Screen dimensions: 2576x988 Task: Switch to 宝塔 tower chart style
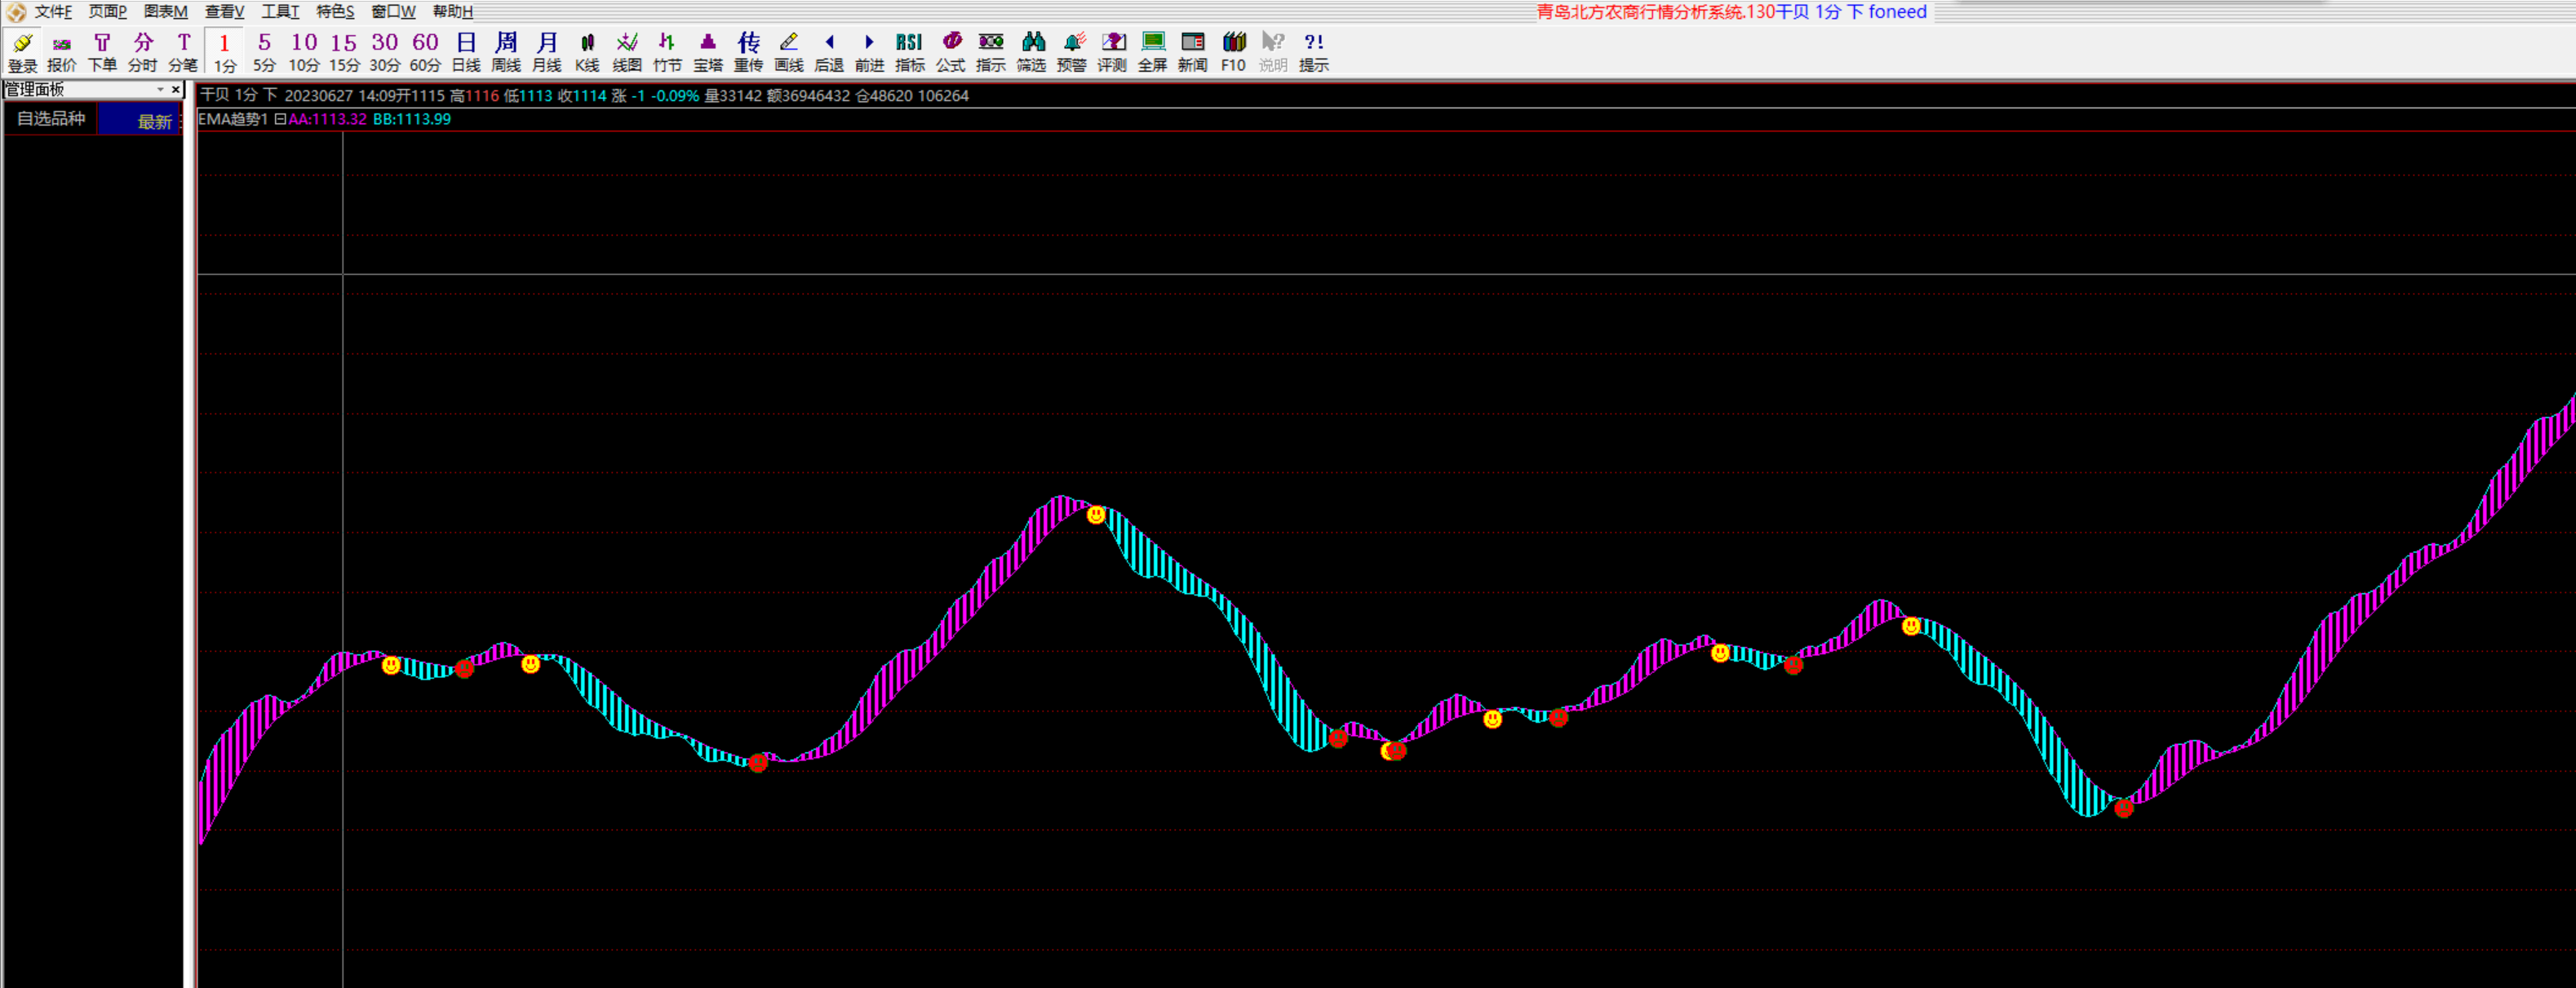pos(708,52)
